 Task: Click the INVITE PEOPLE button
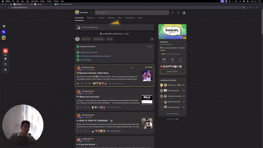(172, 72)
